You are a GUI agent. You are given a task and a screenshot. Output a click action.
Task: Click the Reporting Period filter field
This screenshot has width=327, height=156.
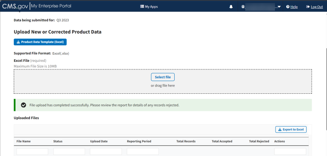click(x=143, y=151)
